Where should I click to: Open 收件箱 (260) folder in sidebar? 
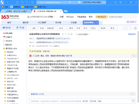click(x=8, y=33)
